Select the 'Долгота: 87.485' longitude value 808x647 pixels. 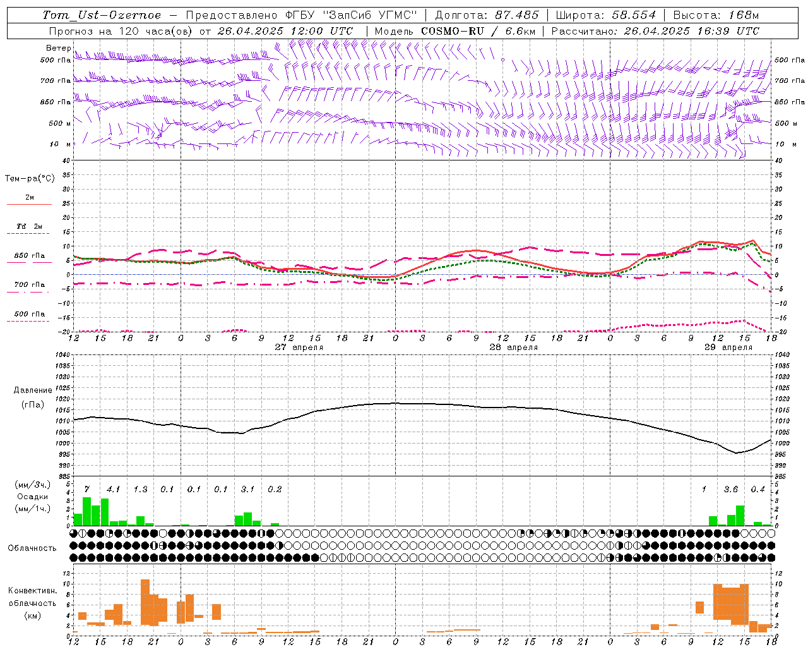coord(487,15)
